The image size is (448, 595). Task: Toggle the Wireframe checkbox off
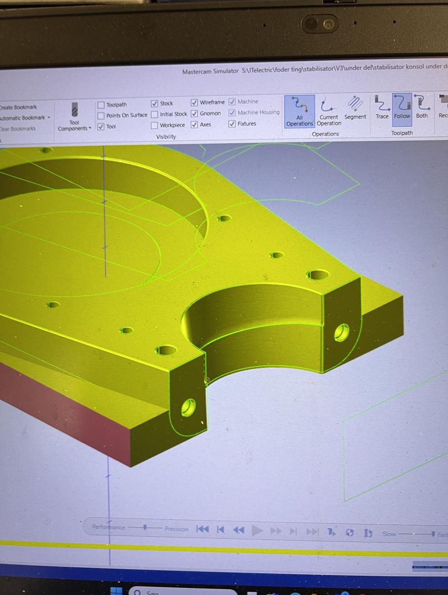[194, 102]
